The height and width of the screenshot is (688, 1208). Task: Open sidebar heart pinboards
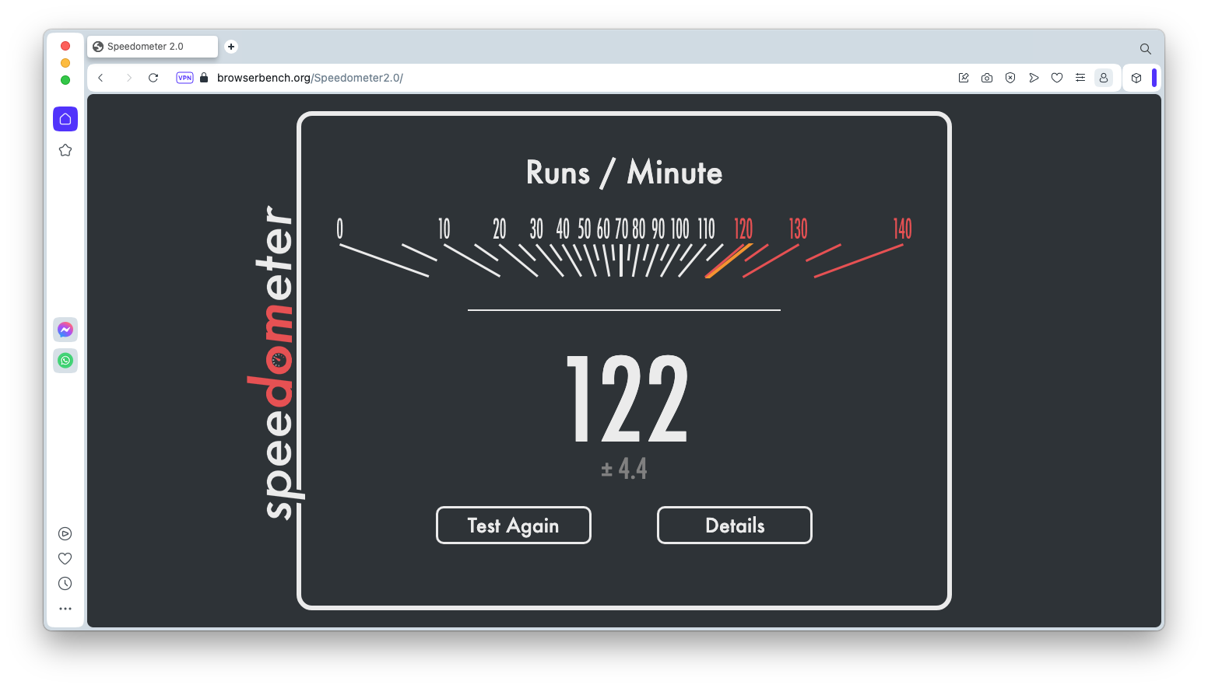coord(65,558)
